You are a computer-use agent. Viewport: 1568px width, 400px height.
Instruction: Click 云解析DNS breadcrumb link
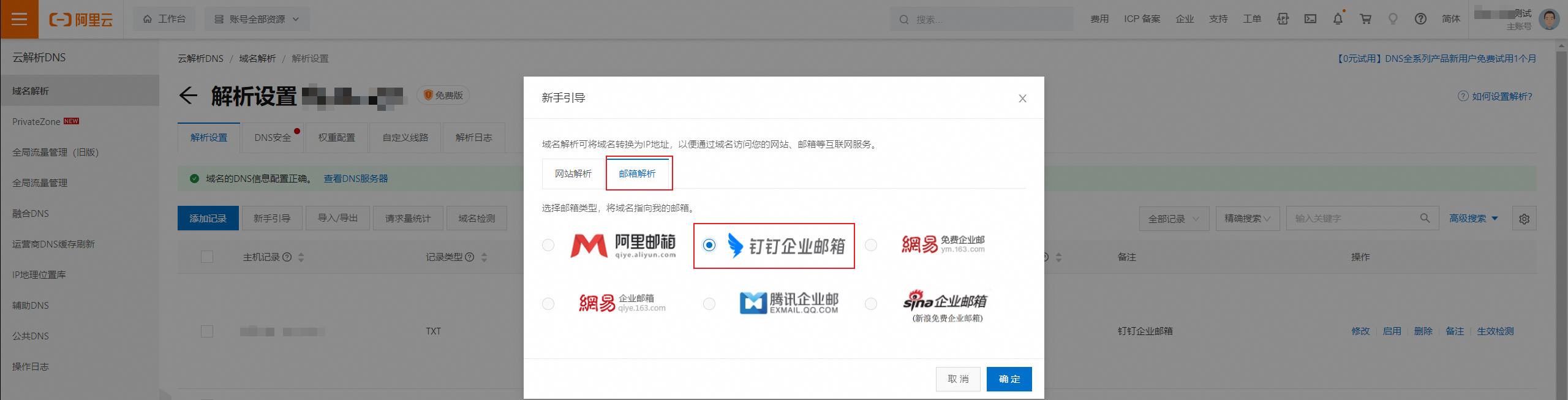[200, 58]
